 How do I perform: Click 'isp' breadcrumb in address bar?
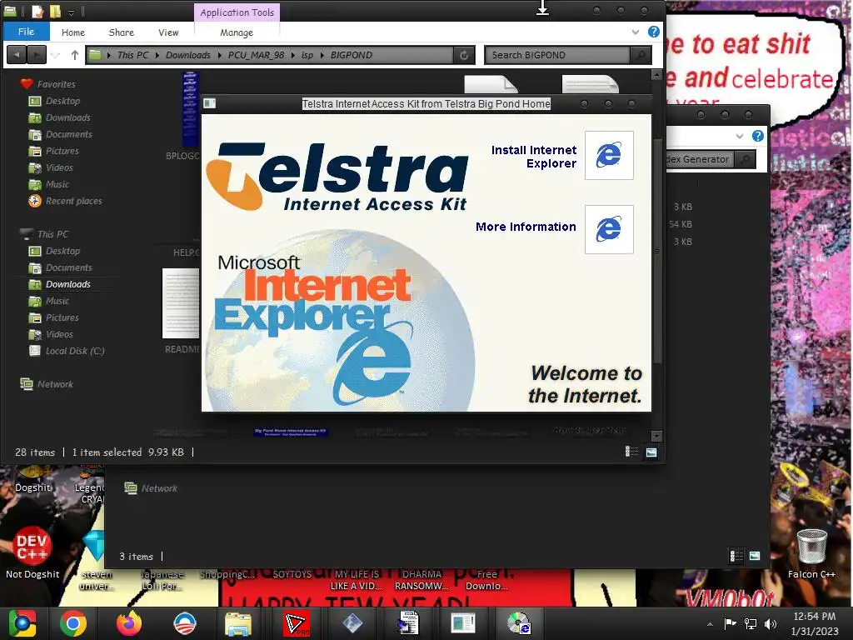307,55
